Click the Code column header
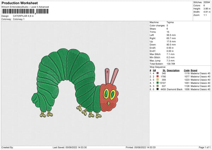The image size is (212, 150). point(187,70)
